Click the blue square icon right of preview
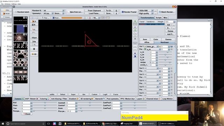Screen dimensions: 224x126 point(135,56)
